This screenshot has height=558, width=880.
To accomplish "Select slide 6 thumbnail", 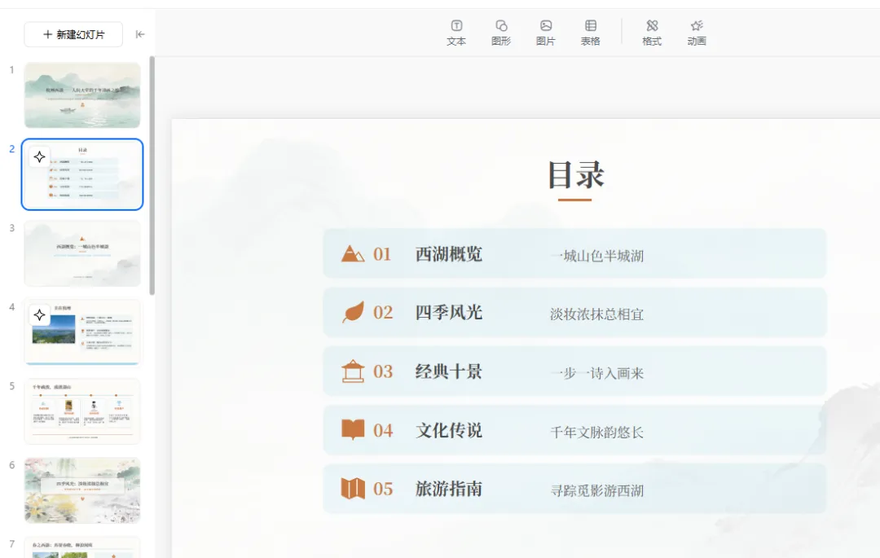I will 82,490.
